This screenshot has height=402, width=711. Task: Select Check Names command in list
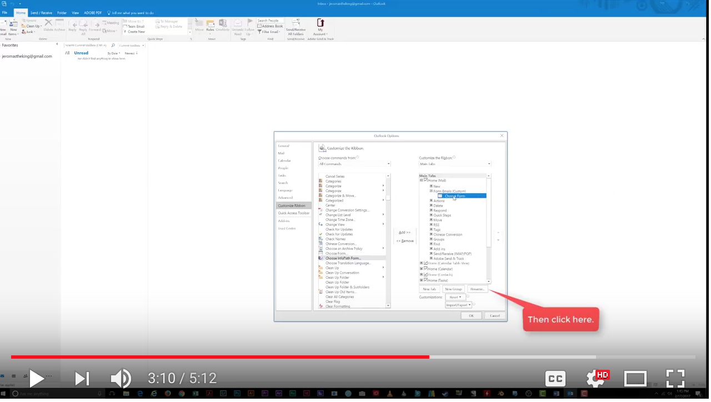pyautogui.click(x=336, y=239)
